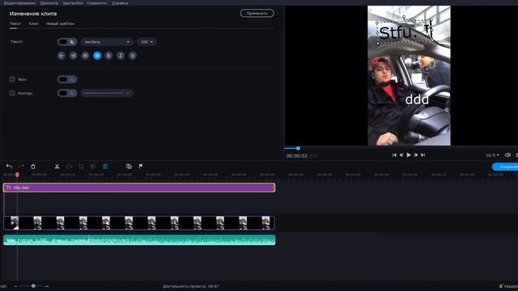The width and height of the screenshot is (518, 291).
Task: Split clip with the scissors icon
Action: [57, 167]
